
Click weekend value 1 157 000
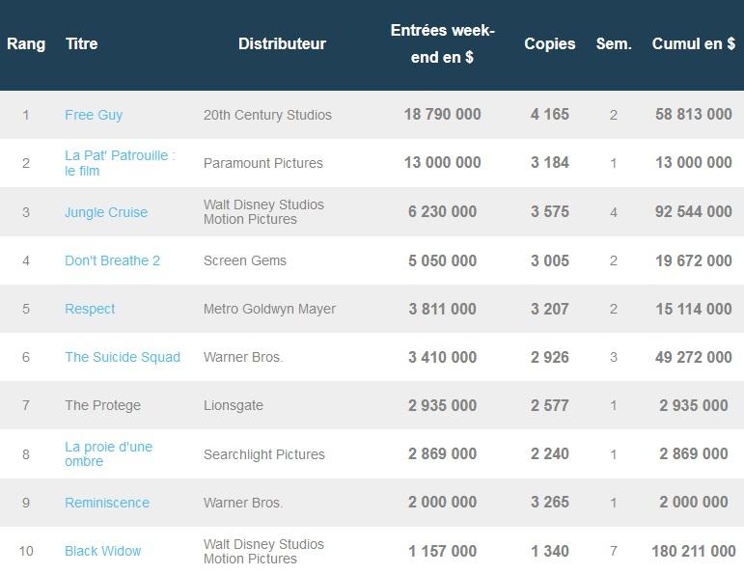(x=442, y=551)
